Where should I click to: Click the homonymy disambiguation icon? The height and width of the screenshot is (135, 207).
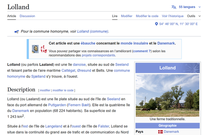(x=16, y=32)
